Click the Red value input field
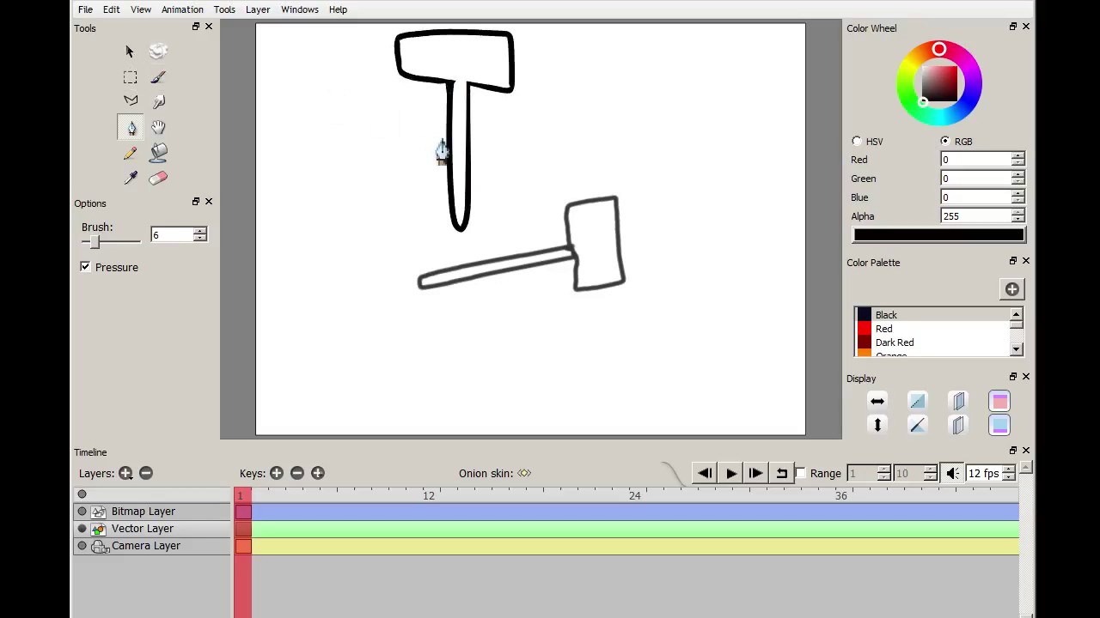Screen dimensions: 1100x618 pyautogui.click(x=975, y=160)
